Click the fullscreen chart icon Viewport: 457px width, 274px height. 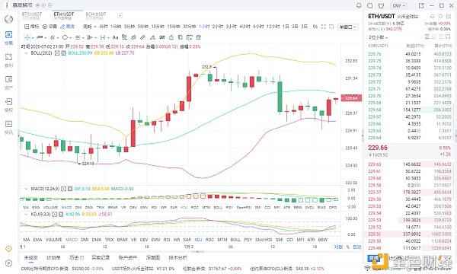click(x=324, y=27)
